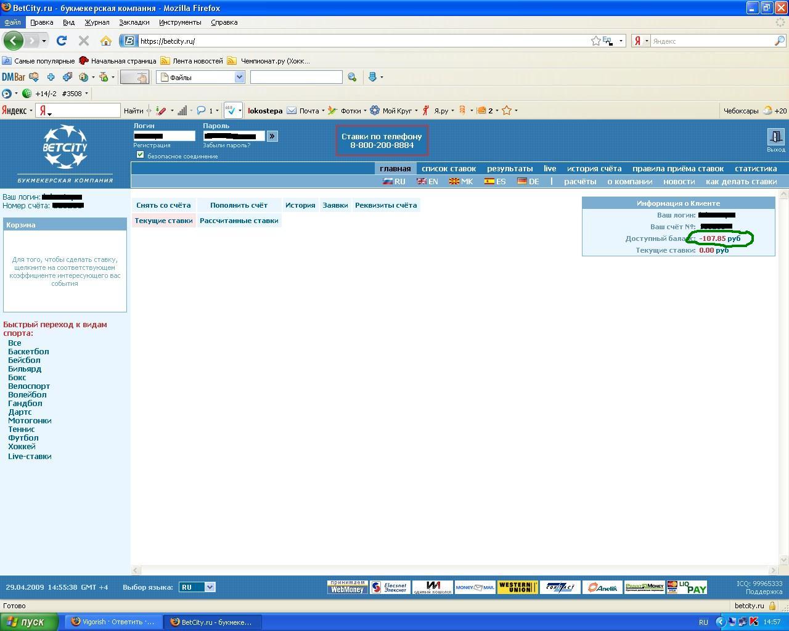Click the Firefox reload page icon

coord(61,41)
